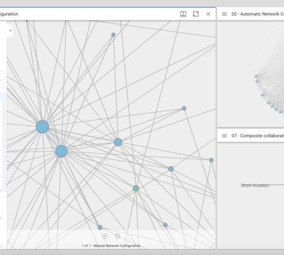Expand the graph panel to fullscreen
This screenshot has width=284, height=255.
(x=196, y=14)
